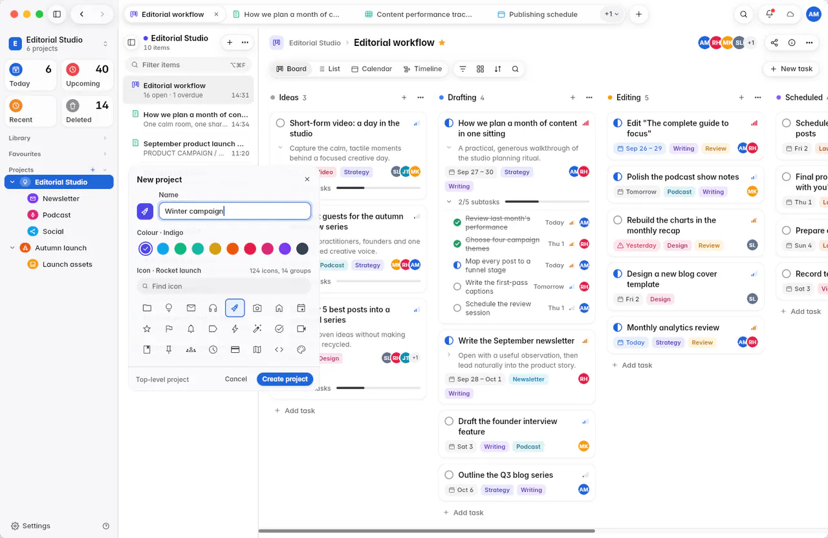This screenshot has height=538, width=828.
Task: Check off 'Outline the Q3 blog series'
Action: 449,475
